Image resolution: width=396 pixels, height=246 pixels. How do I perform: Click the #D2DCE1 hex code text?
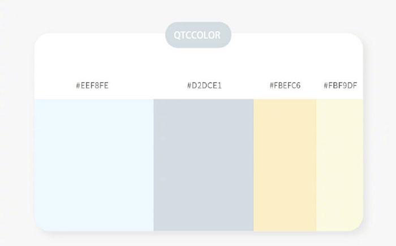click(204, 86)
